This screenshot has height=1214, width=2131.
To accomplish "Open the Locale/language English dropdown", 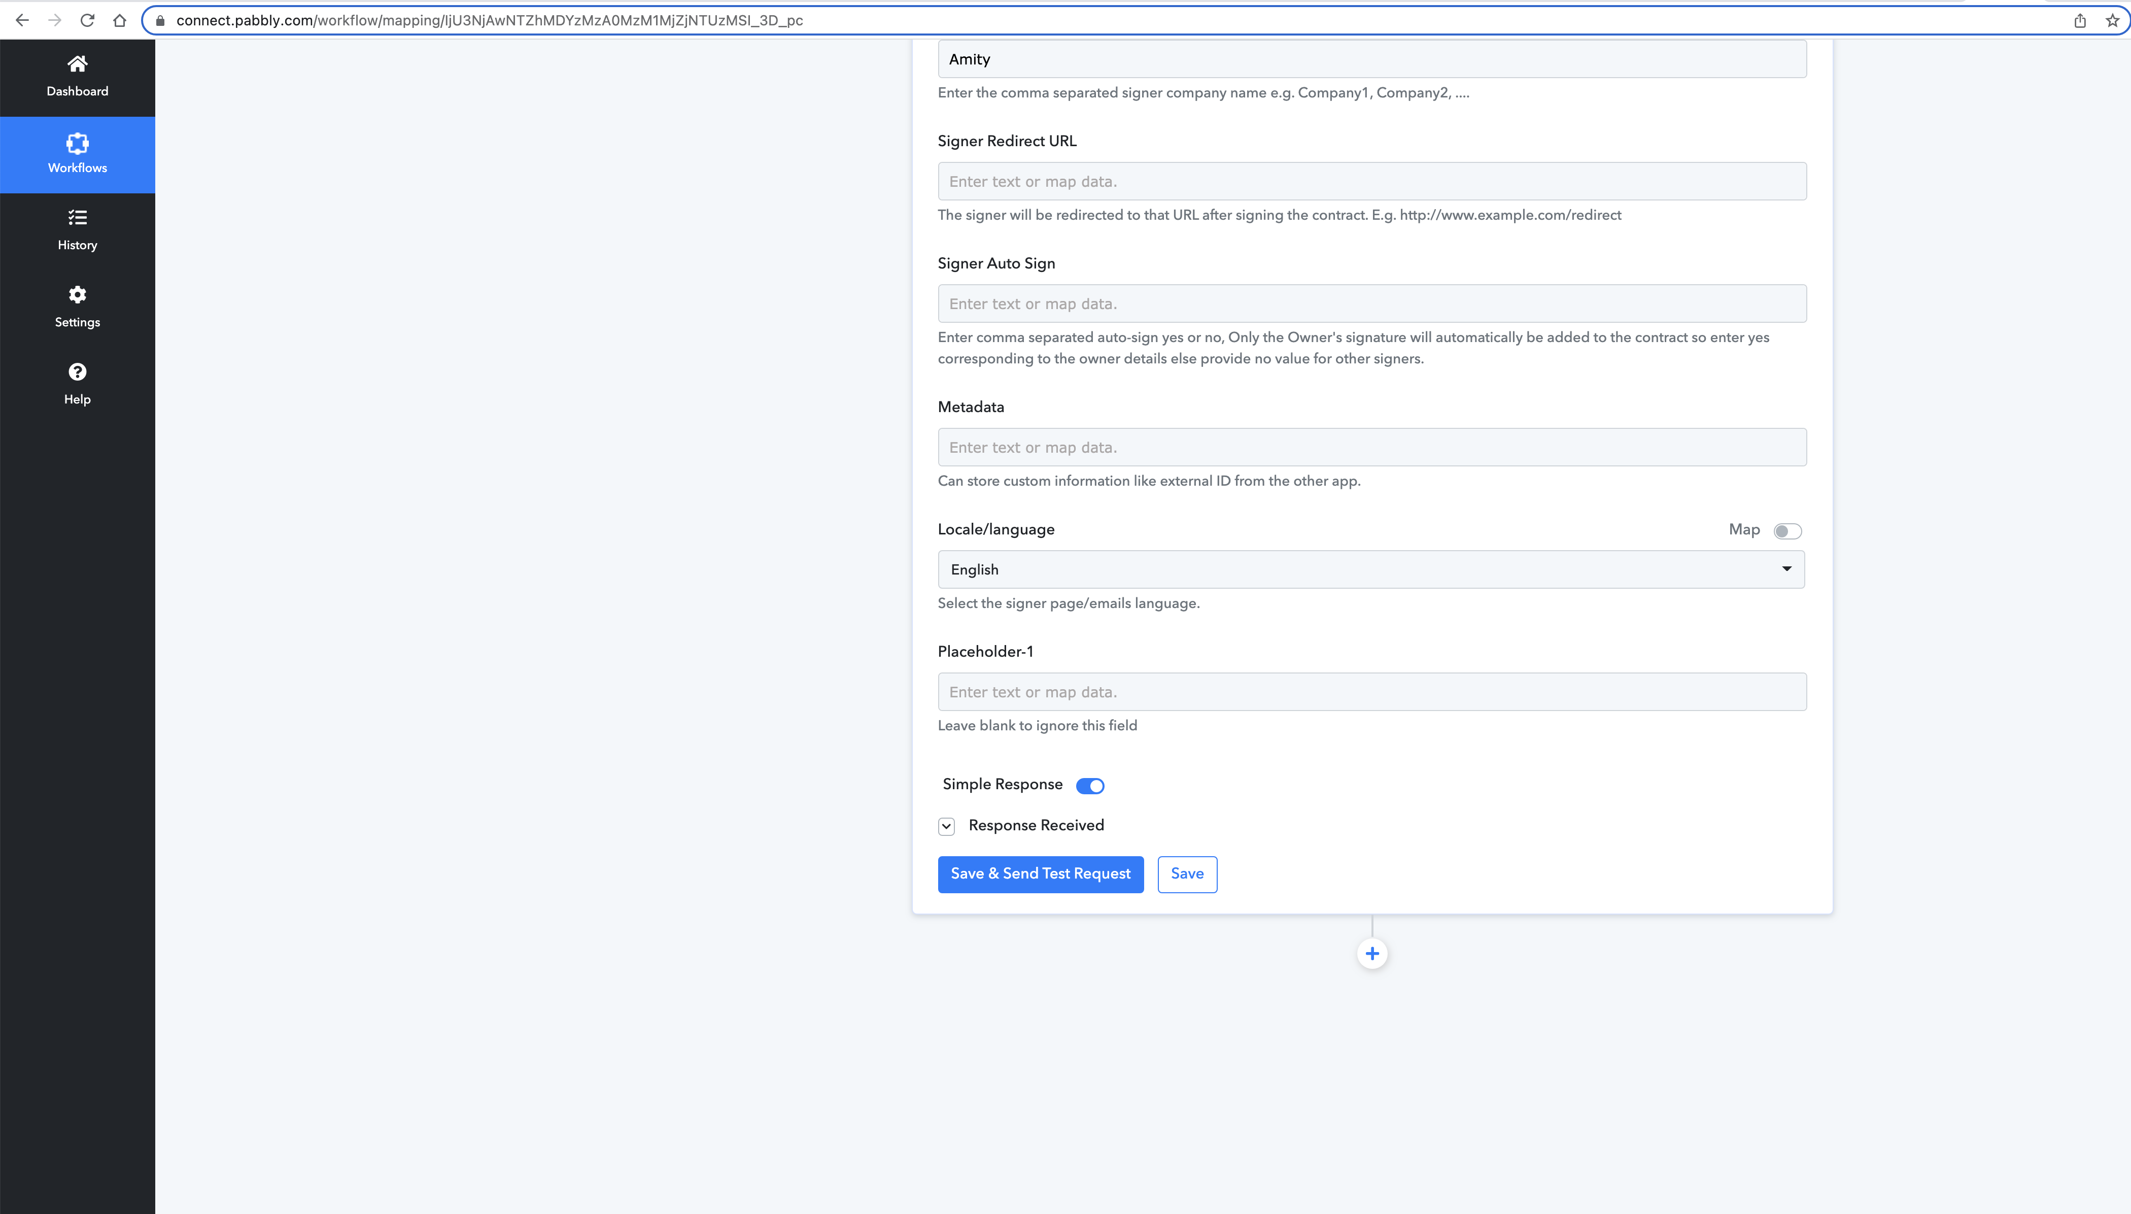I will pyautogui.click(x=1371, y=569).
